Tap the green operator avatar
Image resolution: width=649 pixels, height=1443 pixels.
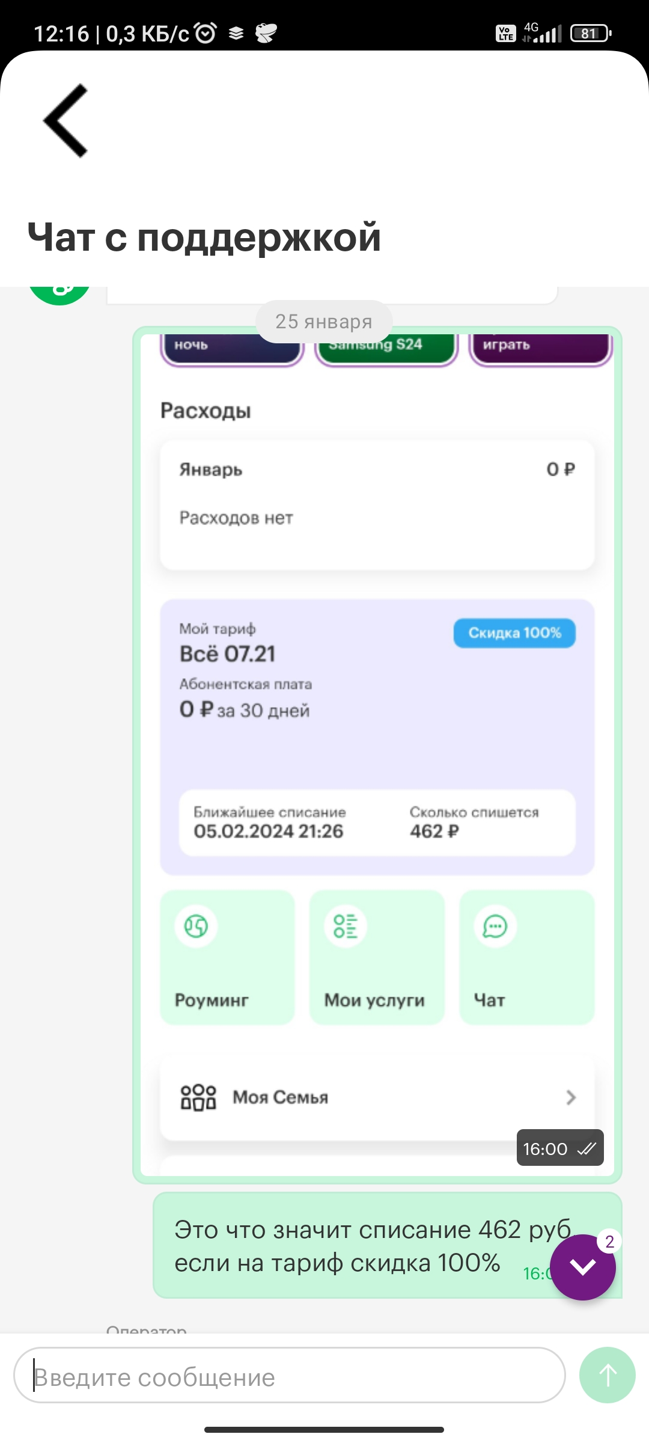click(x=59, y=295)
